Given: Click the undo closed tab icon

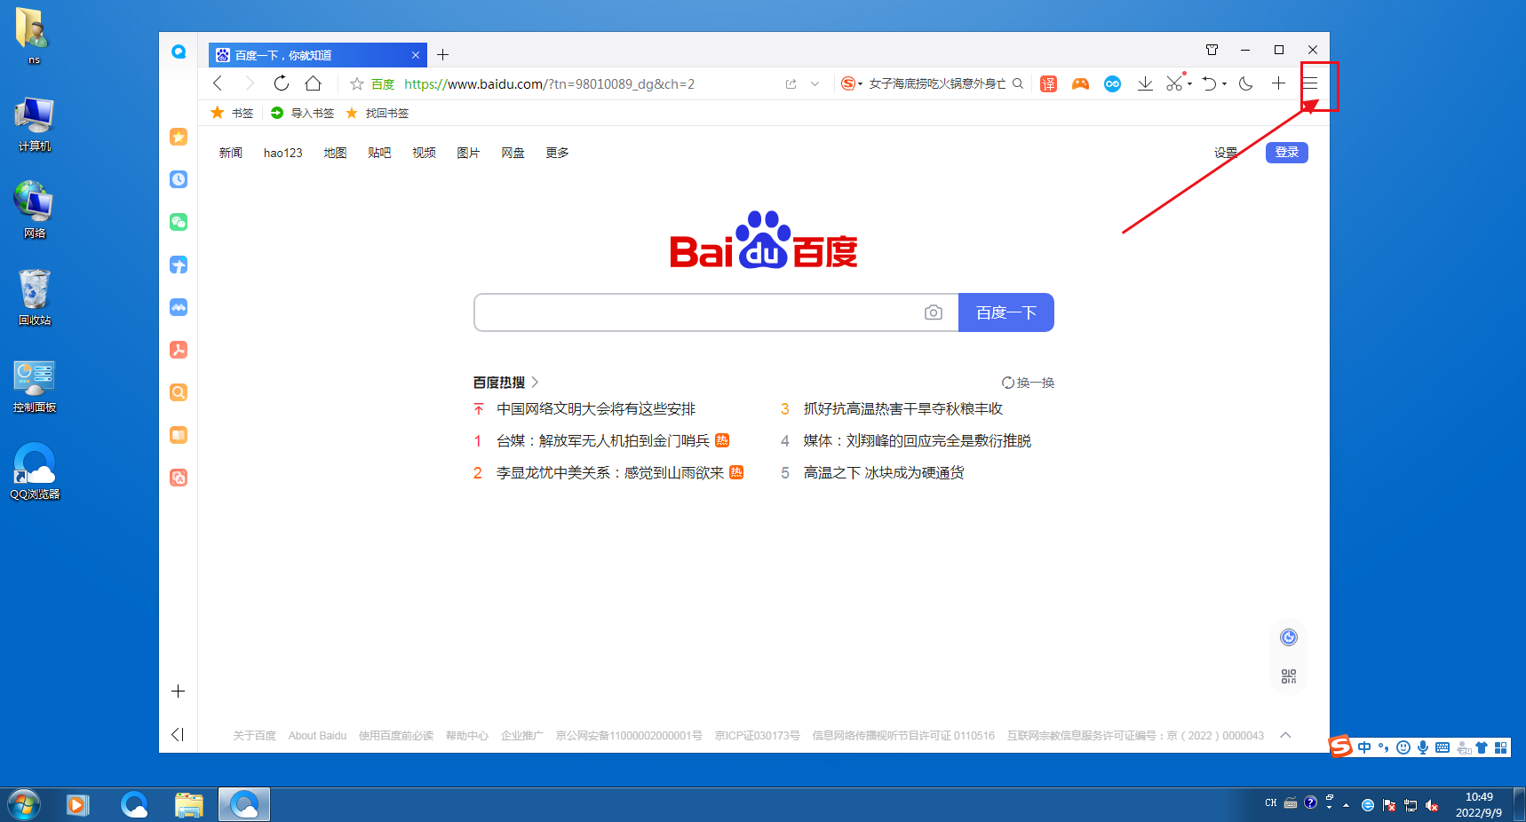Looking at the screenshot, I should (x=1210, y=83).
